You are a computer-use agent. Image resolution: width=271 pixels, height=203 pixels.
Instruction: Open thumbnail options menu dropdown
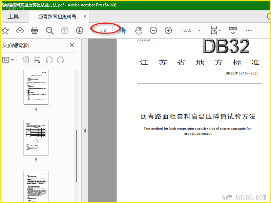coord(8,60)
